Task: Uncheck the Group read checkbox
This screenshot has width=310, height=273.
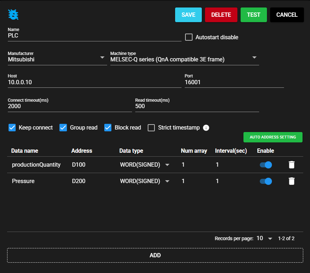Action: click(x=63, y=128)
